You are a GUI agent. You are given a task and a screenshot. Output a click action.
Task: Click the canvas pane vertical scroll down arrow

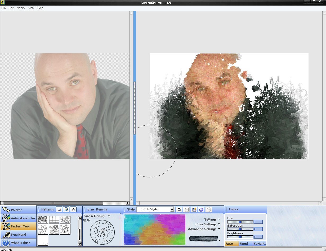point(324,199)
